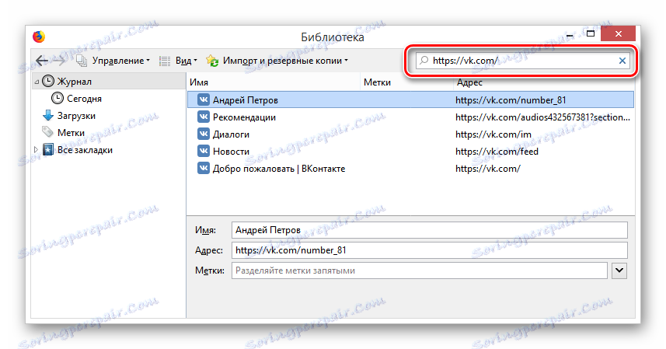Click VK icon next to Рекомендации
666x349 pixels.
click(204, 117)
